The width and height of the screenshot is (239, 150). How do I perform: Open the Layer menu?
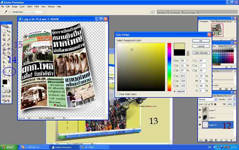pos(22,7)
